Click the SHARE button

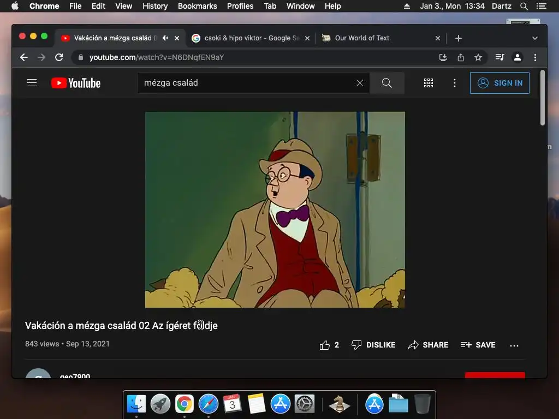click(x=428, y=345)
